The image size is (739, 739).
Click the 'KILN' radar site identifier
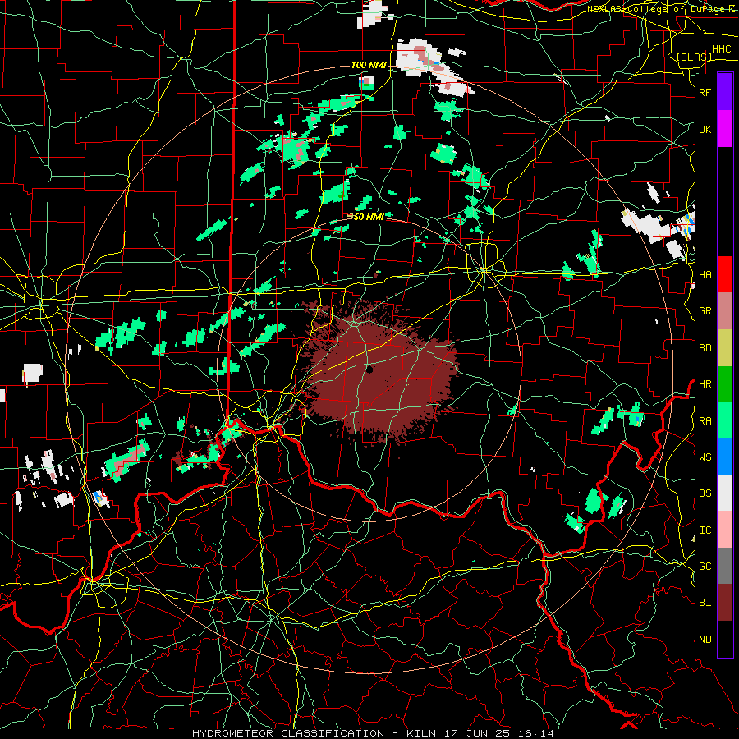tap(421, 733)
